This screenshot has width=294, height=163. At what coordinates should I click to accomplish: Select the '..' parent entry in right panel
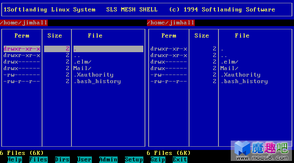pyautogui.click(x=224, y=55)
